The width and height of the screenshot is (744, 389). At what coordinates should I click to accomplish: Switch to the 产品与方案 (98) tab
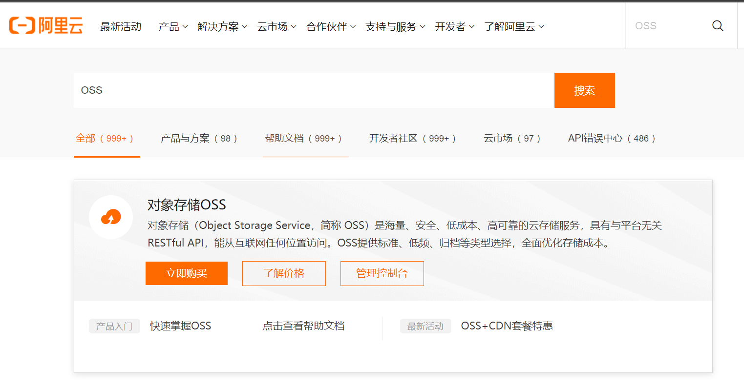point(199,139)
